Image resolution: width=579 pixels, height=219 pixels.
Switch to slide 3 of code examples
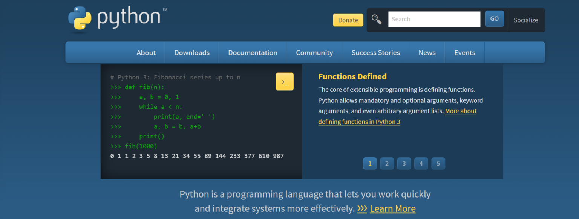pyautogui.click(x=404, y=163)
